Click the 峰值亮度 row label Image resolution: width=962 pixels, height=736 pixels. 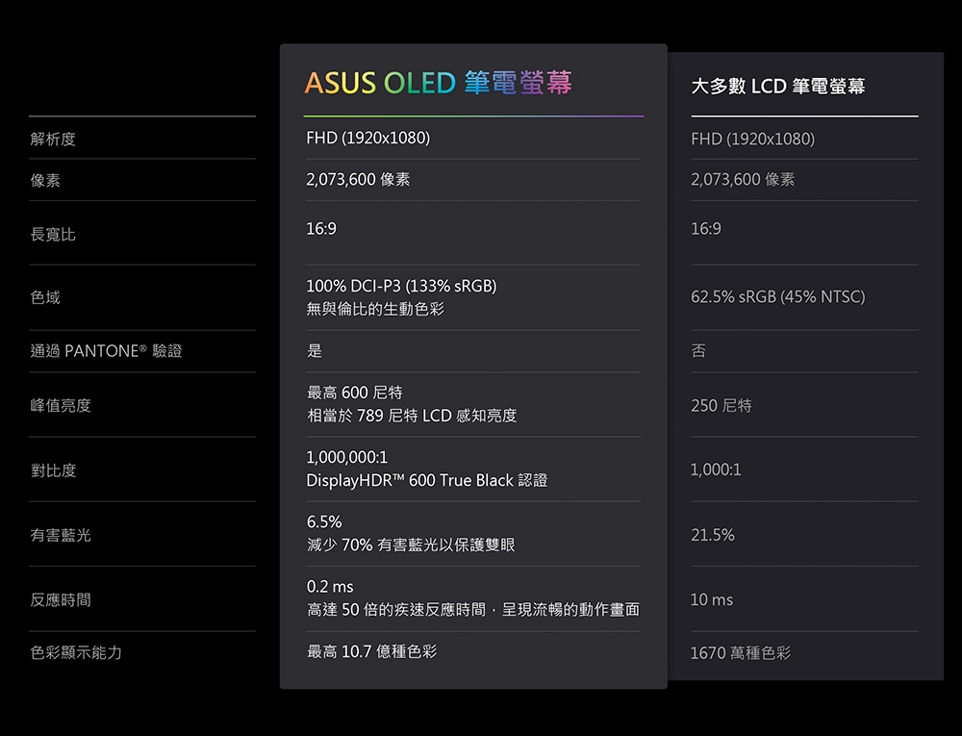[61, 405]
